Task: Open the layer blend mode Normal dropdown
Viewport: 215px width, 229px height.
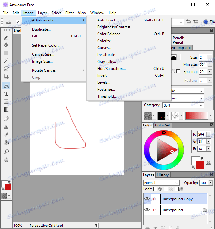Action: point(161,183)
